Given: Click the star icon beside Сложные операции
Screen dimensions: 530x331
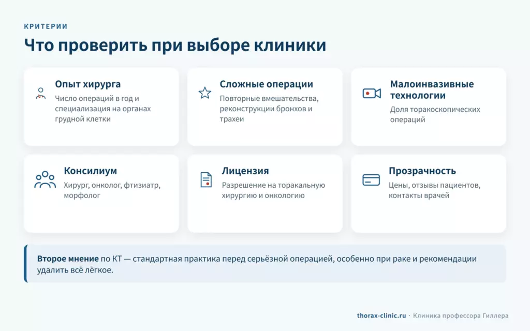Looking at the screenshot, I should [205, 93].
